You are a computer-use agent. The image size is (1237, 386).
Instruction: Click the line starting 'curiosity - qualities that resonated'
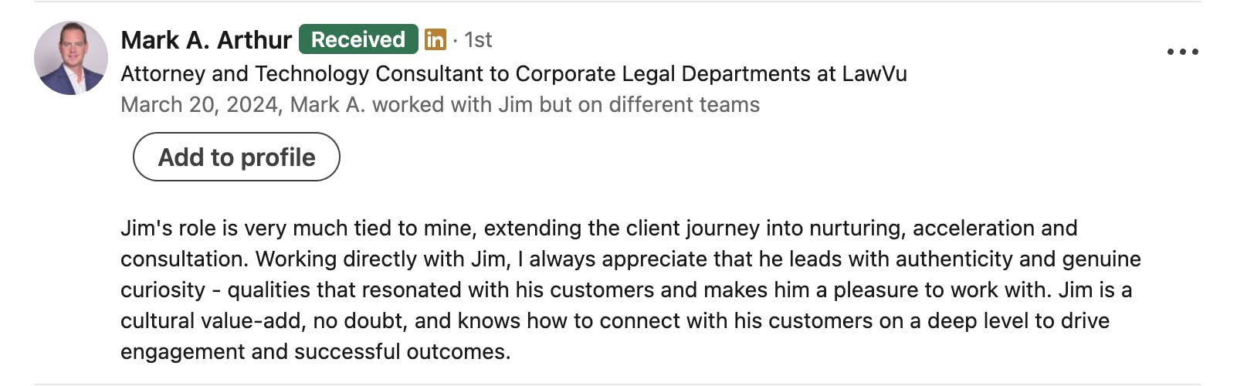tap(626, 290)
